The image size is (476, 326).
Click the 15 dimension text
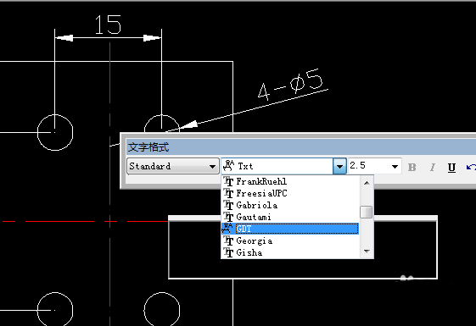108,25
